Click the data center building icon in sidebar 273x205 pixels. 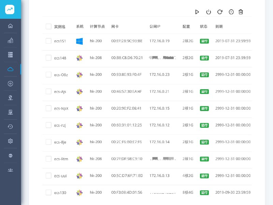pyautogui.click(x=10, y=40)
